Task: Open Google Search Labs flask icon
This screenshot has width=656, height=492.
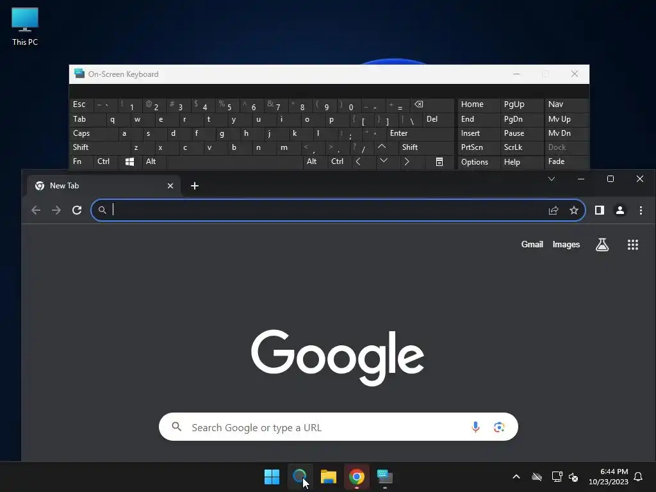Action: point(602,245)
